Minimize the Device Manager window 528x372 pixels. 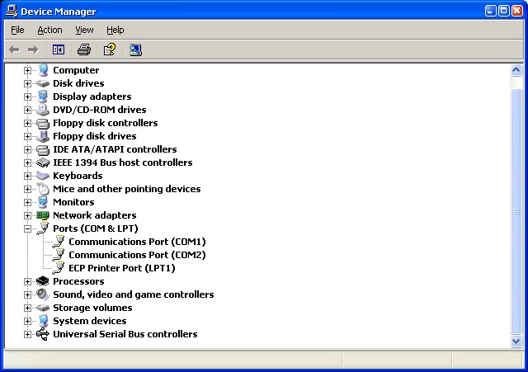coord(490,11)
